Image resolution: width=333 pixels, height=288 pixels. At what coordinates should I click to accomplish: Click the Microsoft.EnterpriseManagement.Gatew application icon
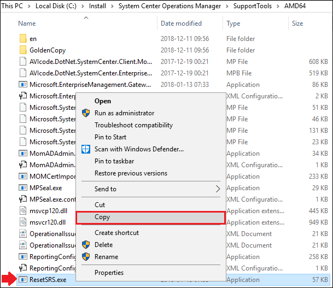pyautogui.click(x=23, y=85)
